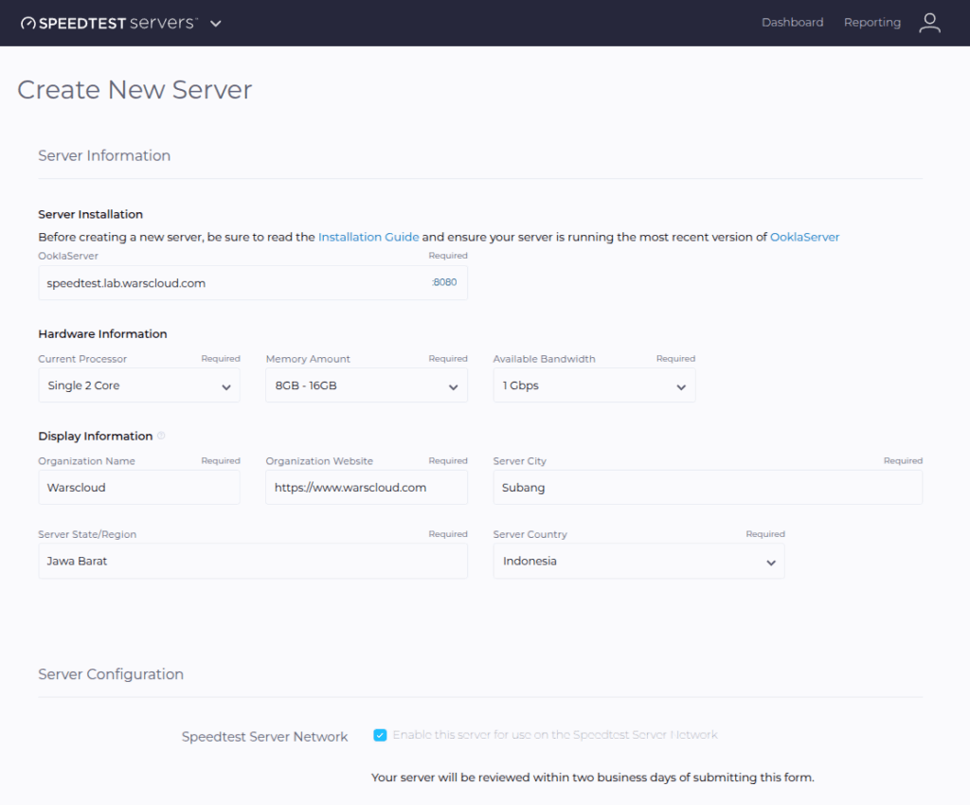Open the Current Processor dropdown
The width and height of the screenshot is (970, 805).
139,385
